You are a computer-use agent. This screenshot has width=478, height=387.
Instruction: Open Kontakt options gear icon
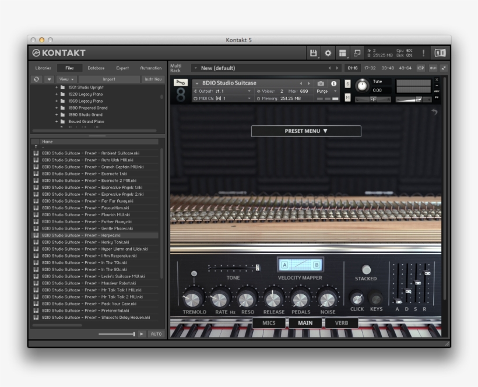pos(328,53)
